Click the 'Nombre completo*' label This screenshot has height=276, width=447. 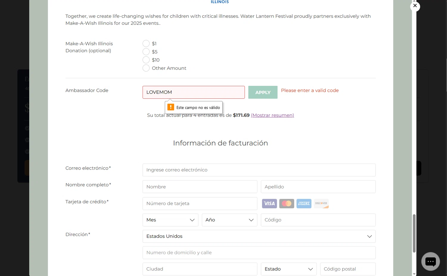tap(88, 185)
